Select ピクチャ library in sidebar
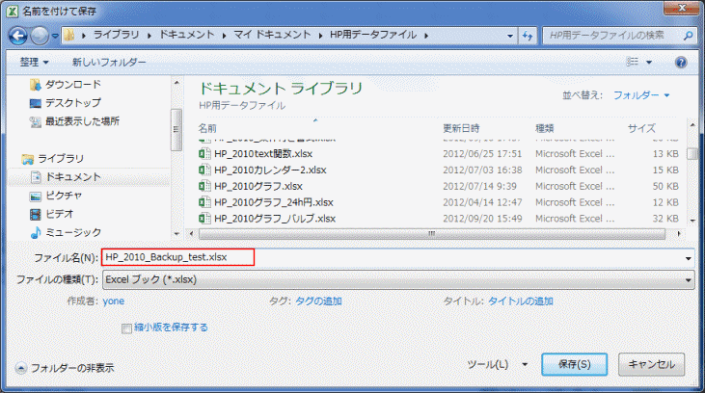Viewport: 705px width, 393px height. tap(56, 196)
